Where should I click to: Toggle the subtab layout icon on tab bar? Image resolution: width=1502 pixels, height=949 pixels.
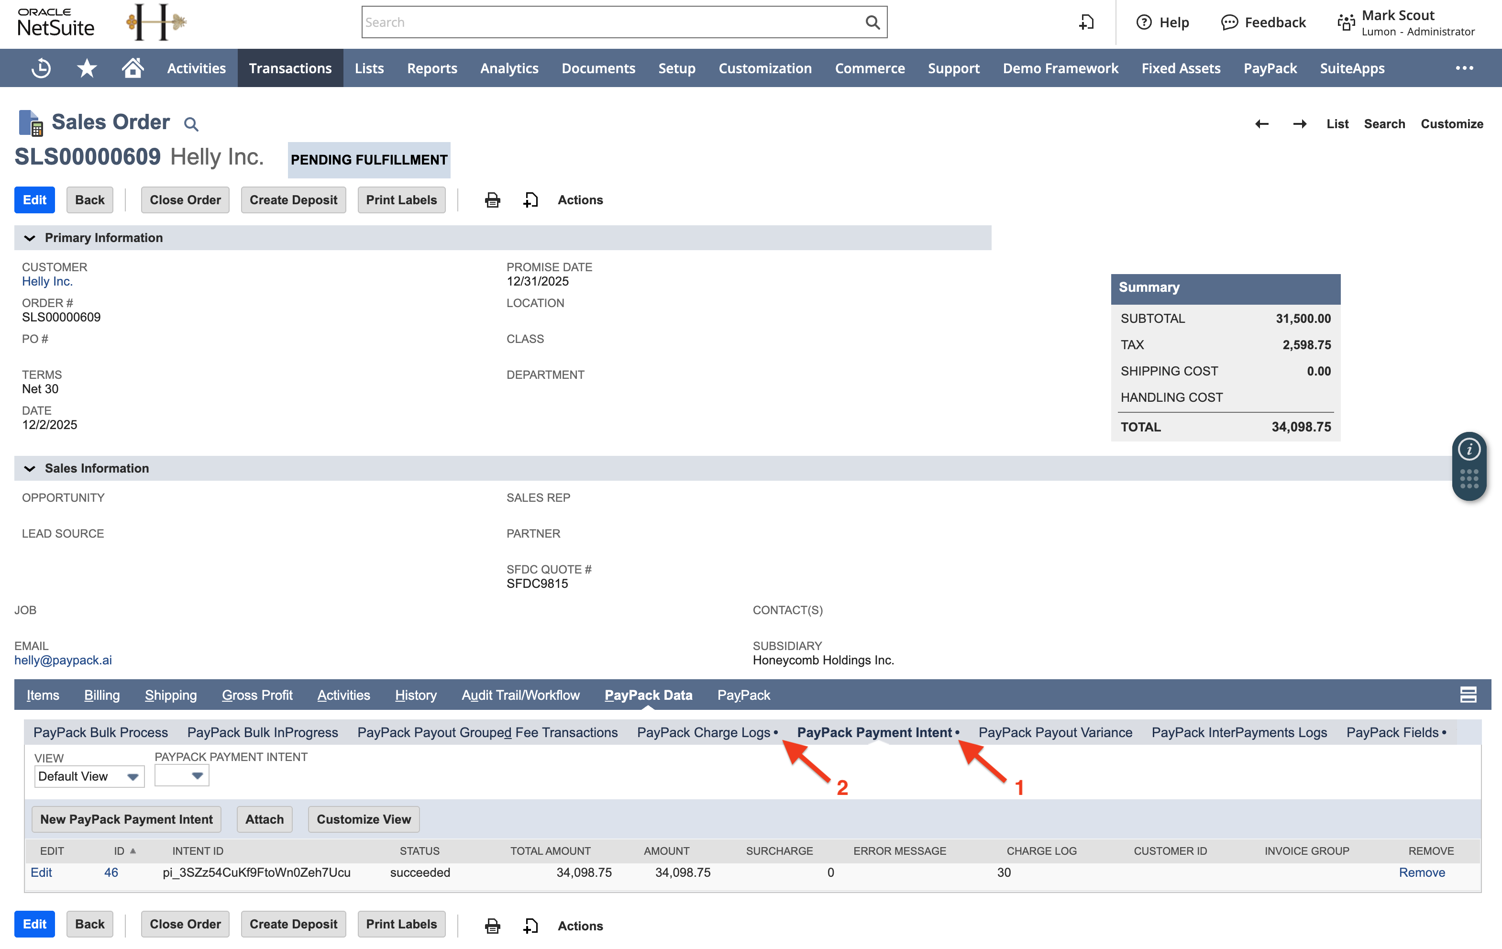point(1468,695)
